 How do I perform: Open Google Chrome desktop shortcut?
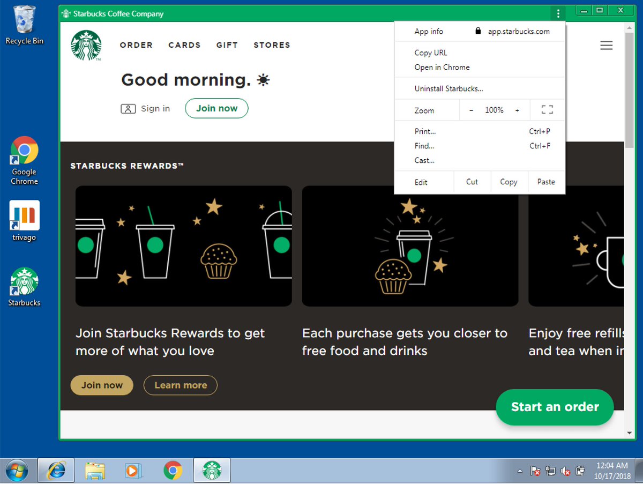click(x=24, y=161)
